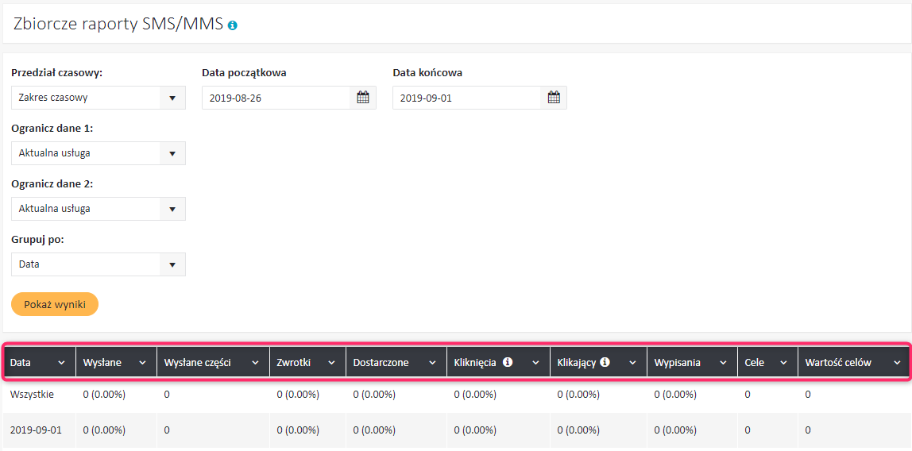Open chevron menu of Wypisania column

click(x=724, y=363)
